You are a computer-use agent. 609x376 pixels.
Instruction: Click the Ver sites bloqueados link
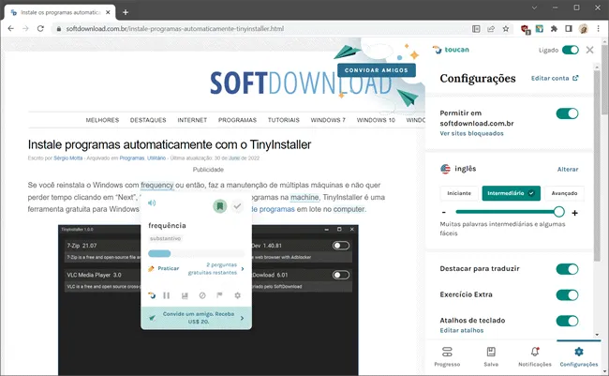471,133
